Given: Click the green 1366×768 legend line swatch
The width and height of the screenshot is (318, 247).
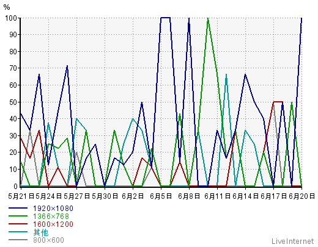Looking at the screenshot, I should tap(18, 216).
